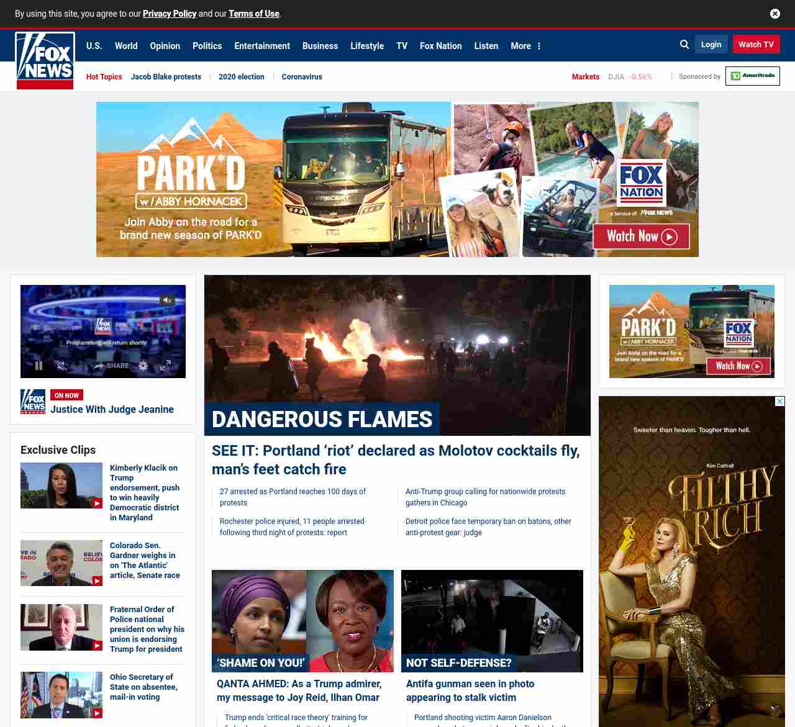Open the Jacob Blake protests hot topic
This screenshot has width=795, height=727.
(x=166, y=77)
